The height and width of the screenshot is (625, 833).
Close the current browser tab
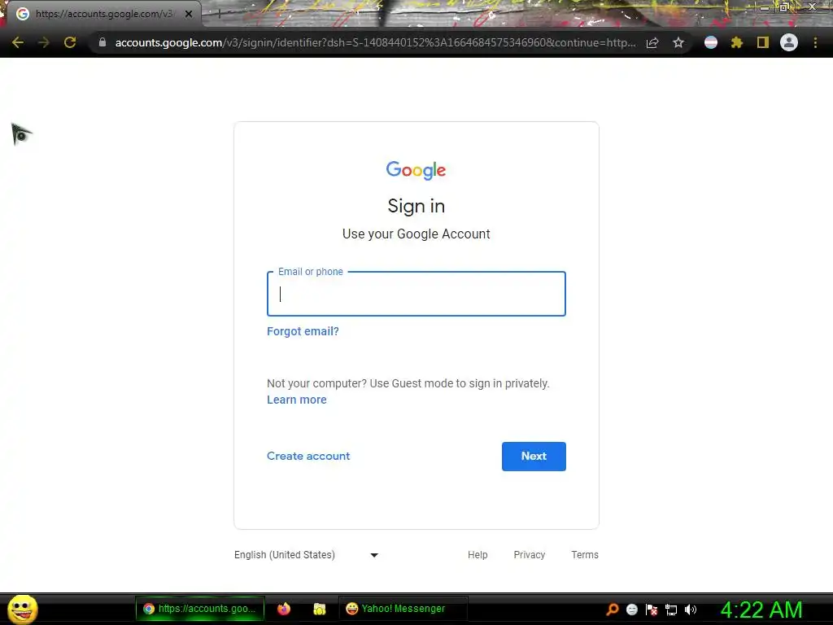(x=189, y=14)
